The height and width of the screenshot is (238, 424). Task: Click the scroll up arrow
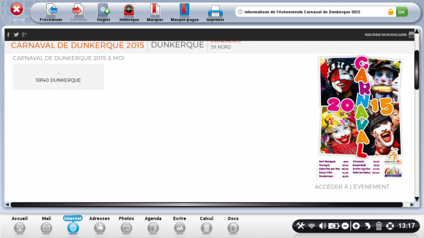417,32
